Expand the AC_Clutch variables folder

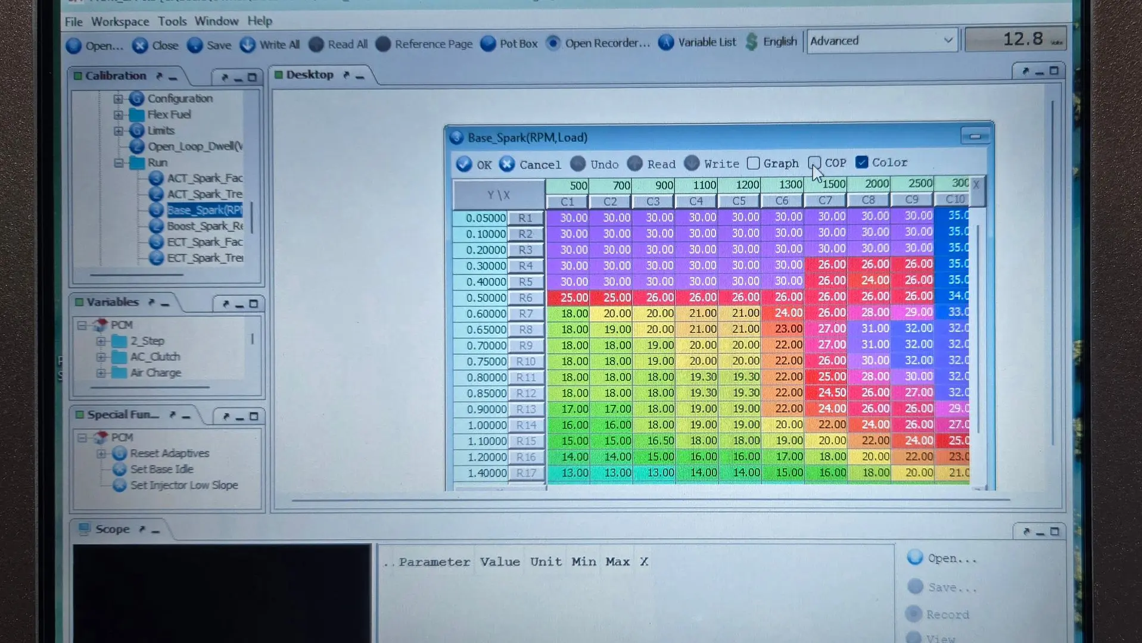coord(101,357)
